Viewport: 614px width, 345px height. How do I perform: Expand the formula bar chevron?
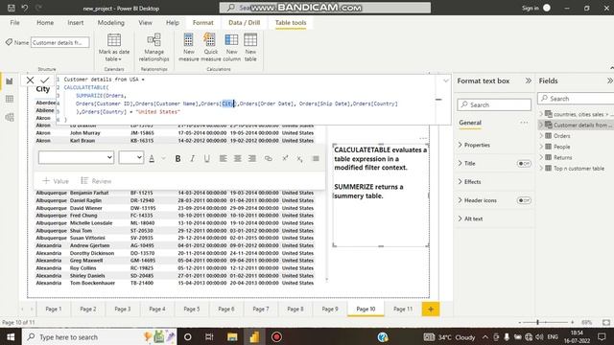pyautogui.click(x=445, y=80)
